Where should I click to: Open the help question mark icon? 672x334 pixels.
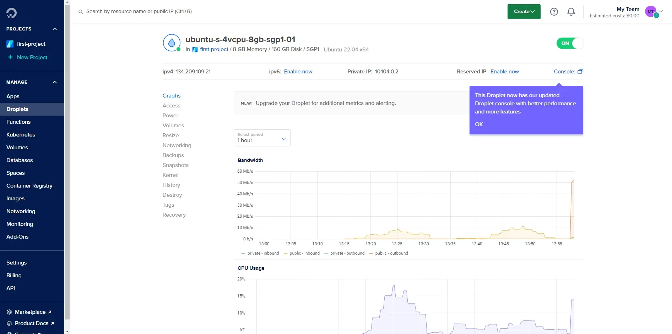pos(554,12)
